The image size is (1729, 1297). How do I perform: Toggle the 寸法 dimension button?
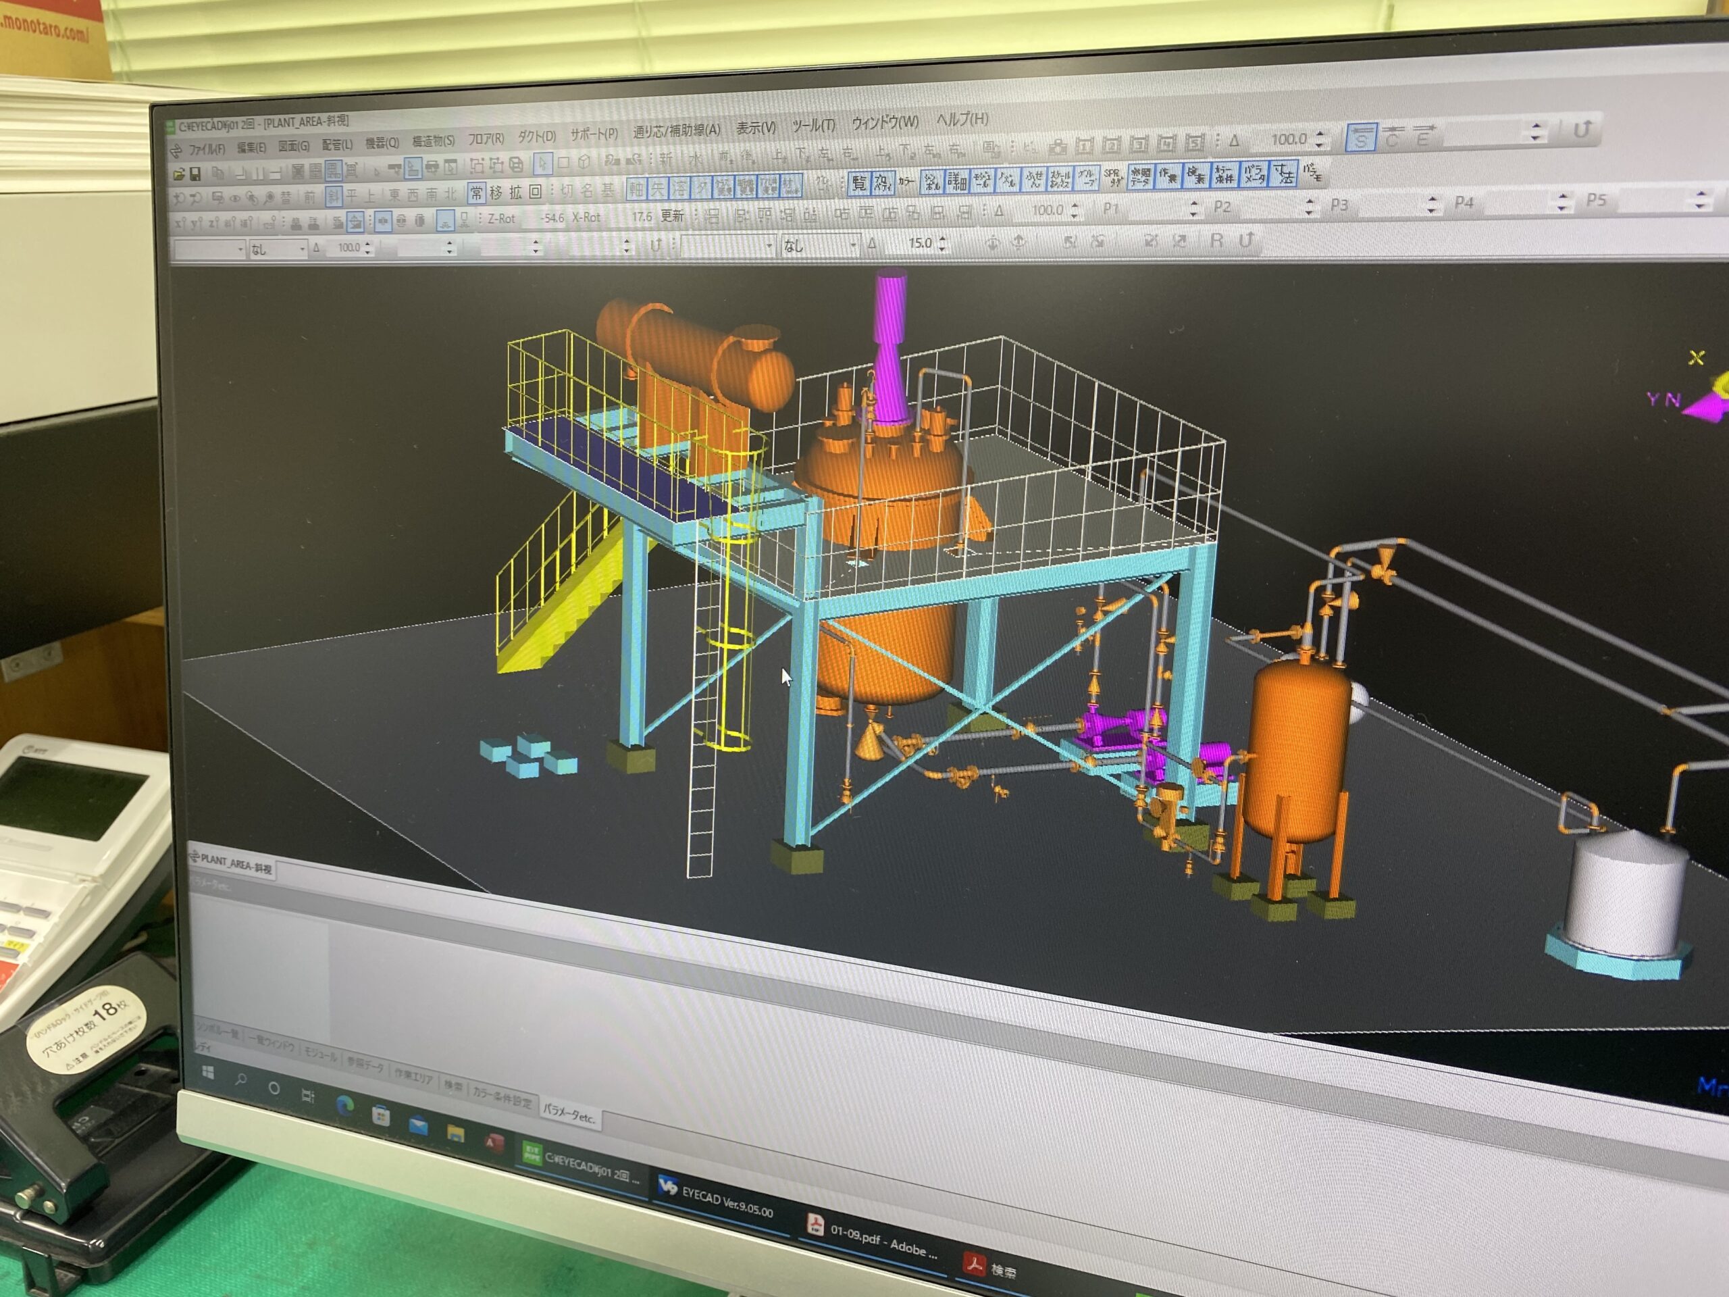tap(1283, 173)
